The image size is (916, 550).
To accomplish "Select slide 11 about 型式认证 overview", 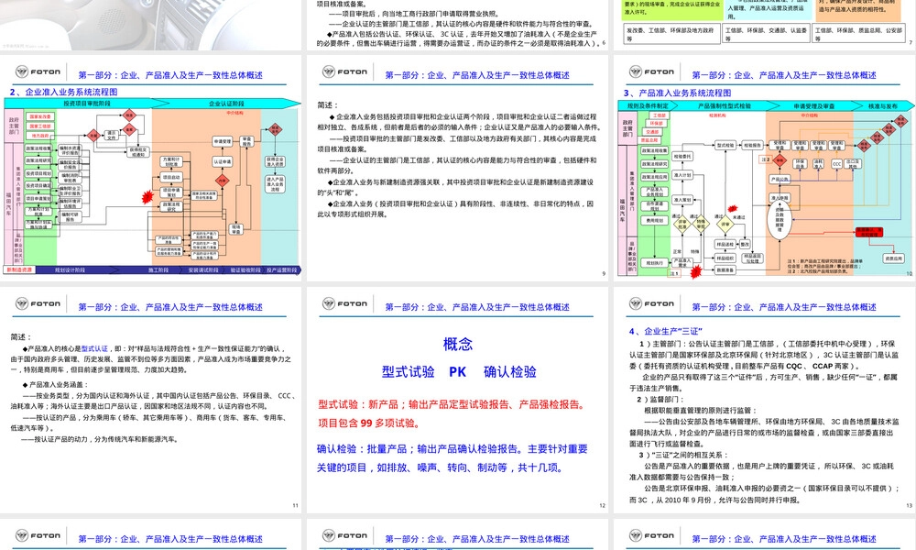I will 151,400.
